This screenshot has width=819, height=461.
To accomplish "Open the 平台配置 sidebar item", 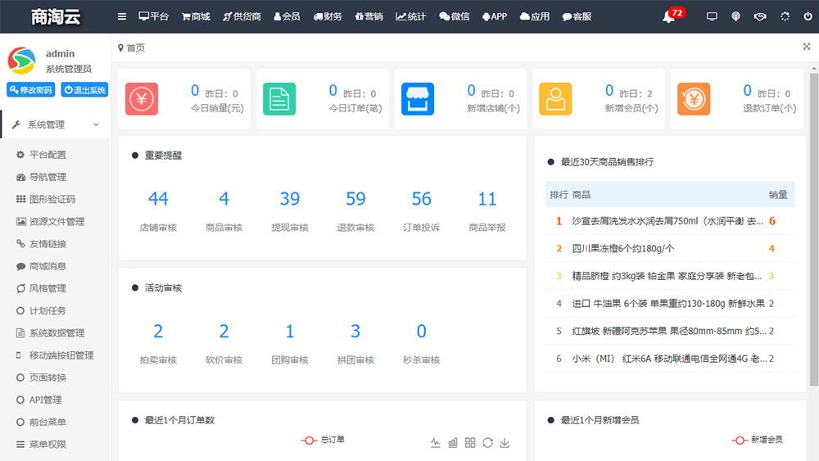I will 48,155.
